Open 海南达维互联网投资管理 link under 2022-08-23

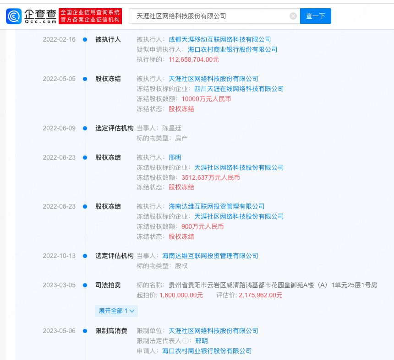pos(216,206)
